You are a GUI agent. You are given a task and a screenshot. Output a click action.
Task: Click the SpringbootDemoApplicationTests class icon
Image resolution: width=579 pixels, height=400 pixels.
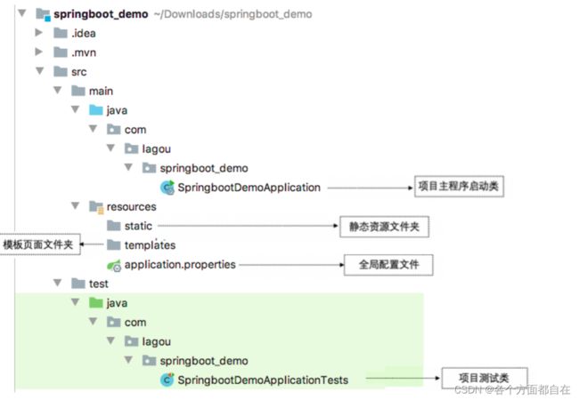pos(167,380)
